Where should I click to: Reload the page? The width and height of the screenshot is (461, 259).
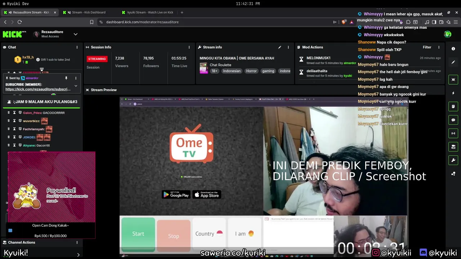point(19,22)
